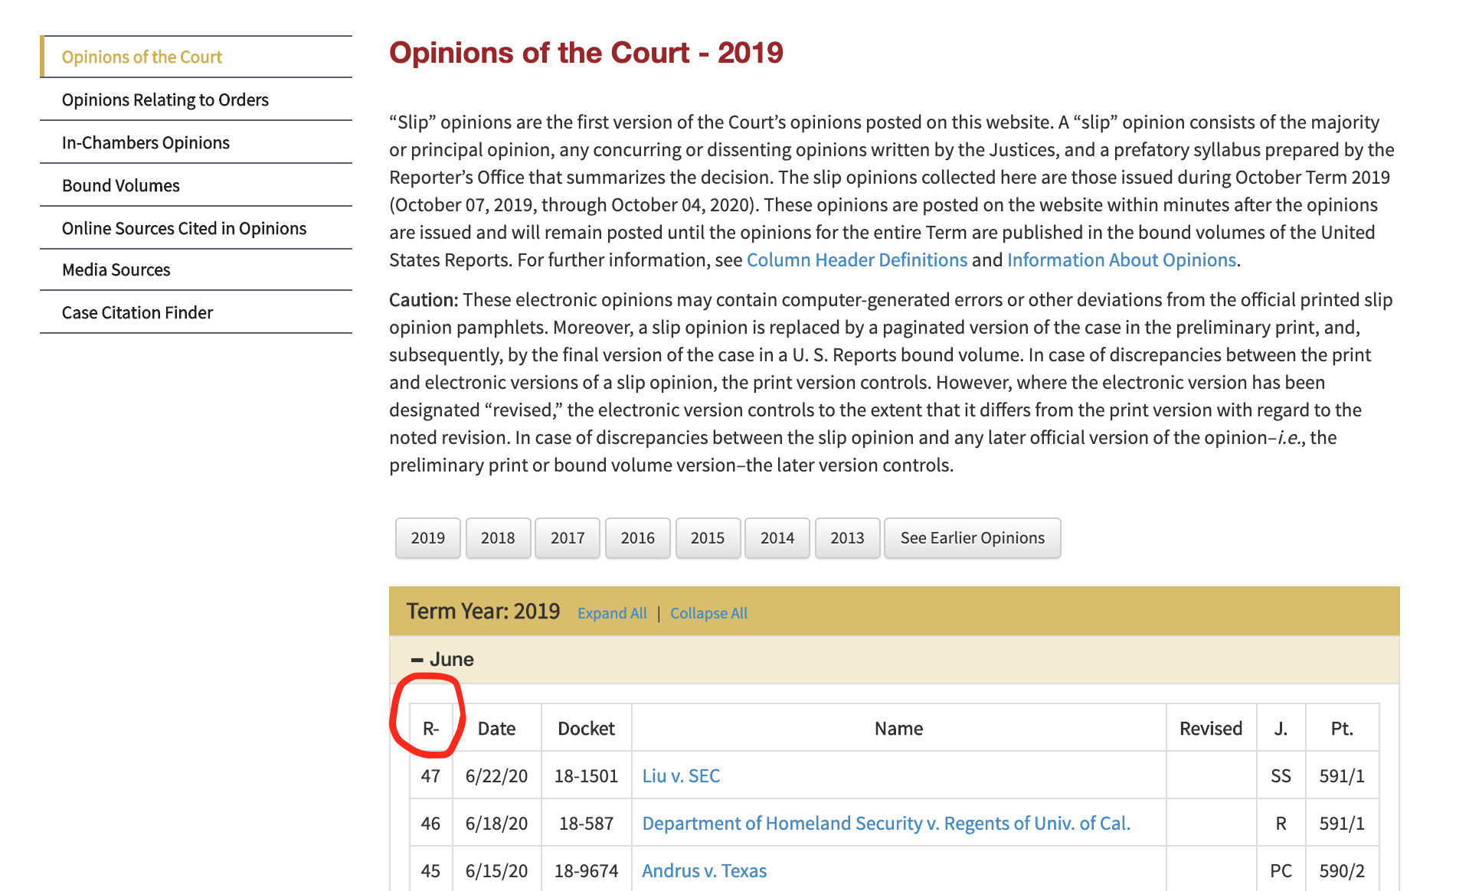Follow Information About Opinions link

pyautogui.click(x=1121, y=260)
